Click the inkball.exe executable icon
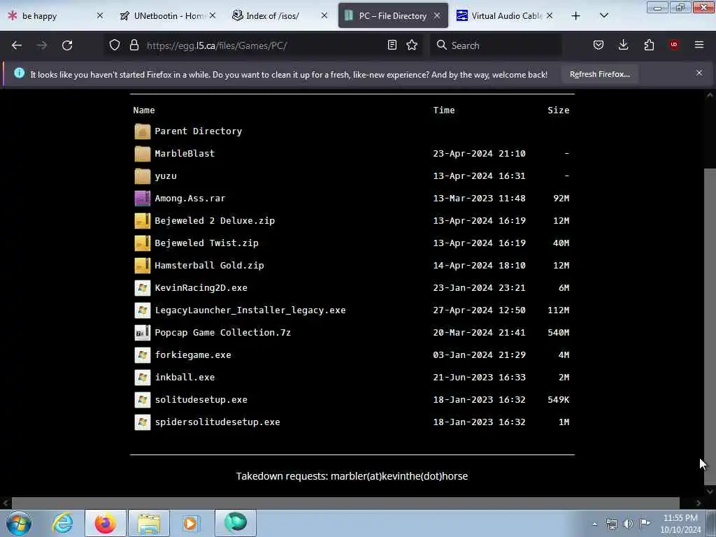The image size is (716, 537). 143,377
